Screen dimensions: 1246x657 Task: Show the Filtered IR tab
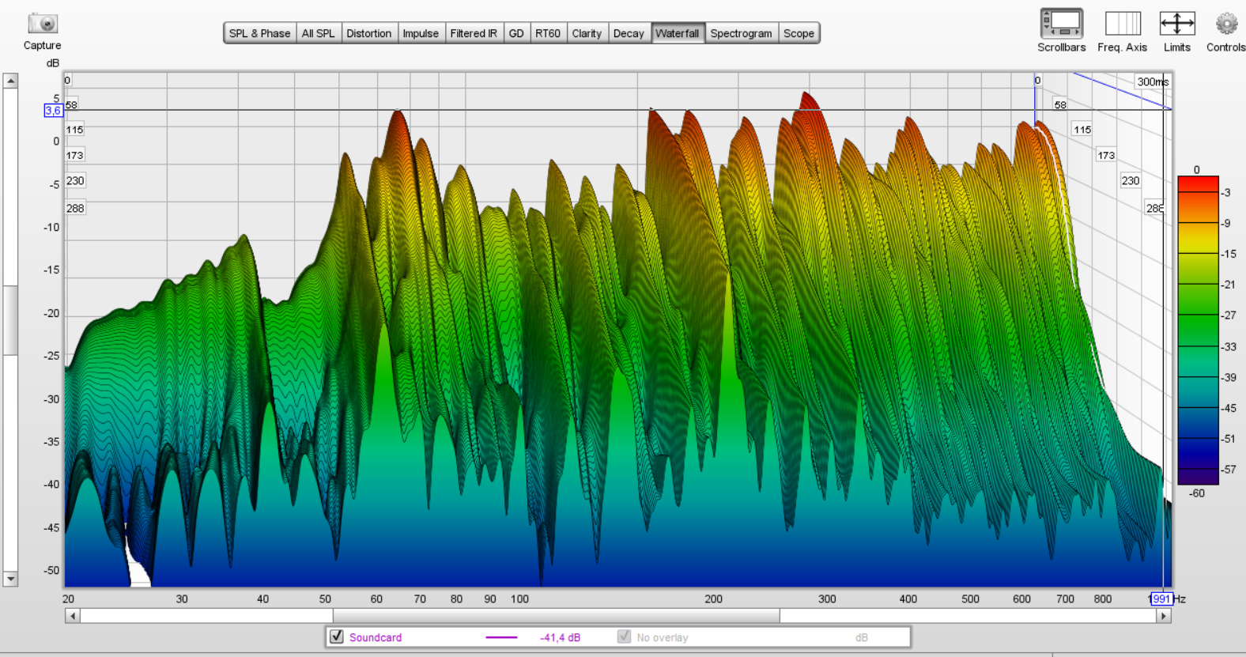(474, 33)
